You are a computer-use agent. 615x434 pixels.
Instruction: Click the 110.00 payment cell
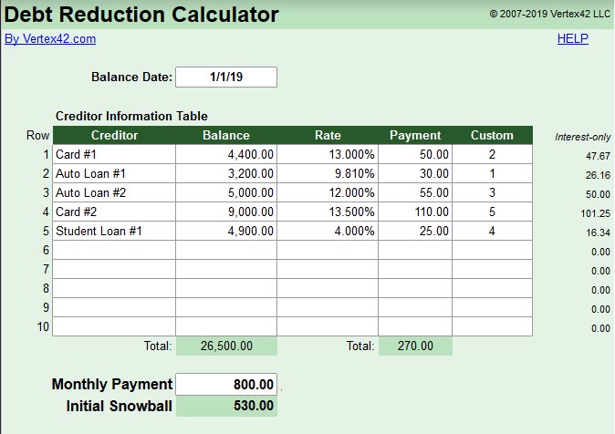point(415,212)
